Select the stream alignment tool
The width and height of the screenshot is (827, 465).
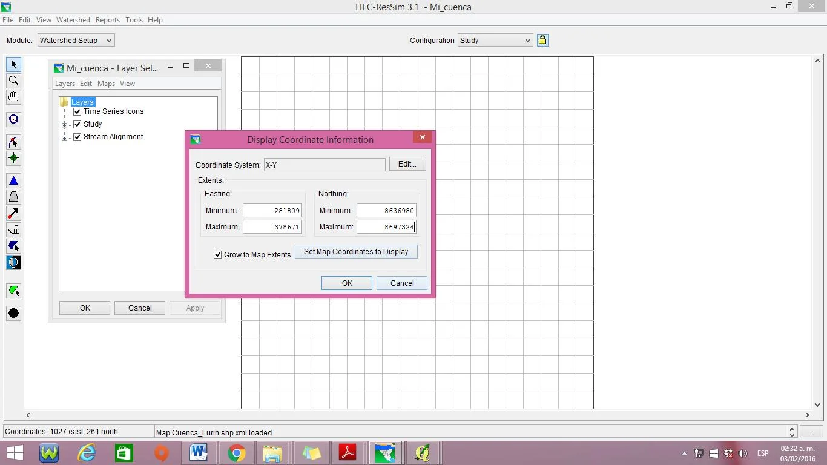[x=13, y=142]
